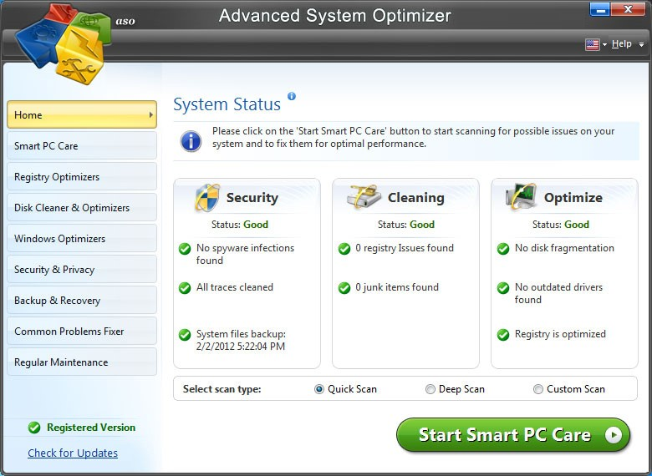Click the Cleaning drive icon

point(364,196)
